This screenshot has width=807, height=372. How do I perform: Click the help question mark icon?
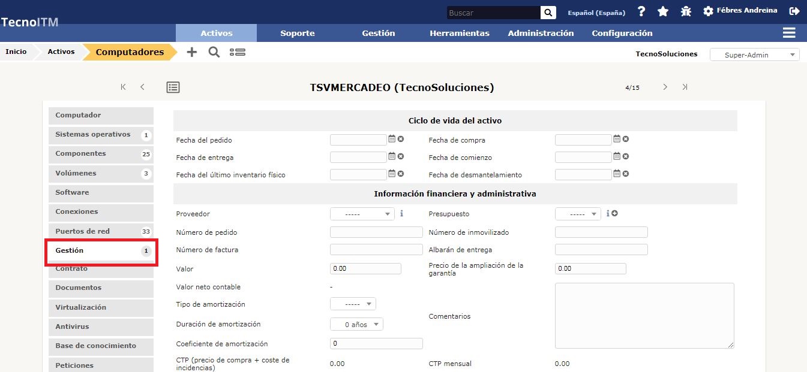[x=641, y=11]
